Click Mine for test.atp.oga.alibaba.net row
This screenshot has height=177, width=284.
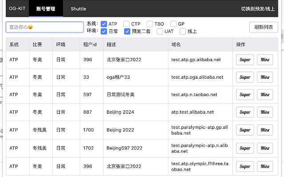(x=265, y=77)
